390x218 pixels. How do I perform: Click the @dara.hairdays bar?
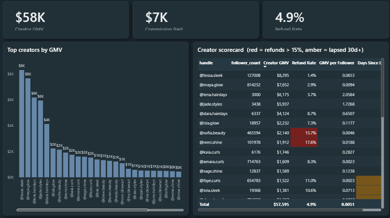pos(47,151)
